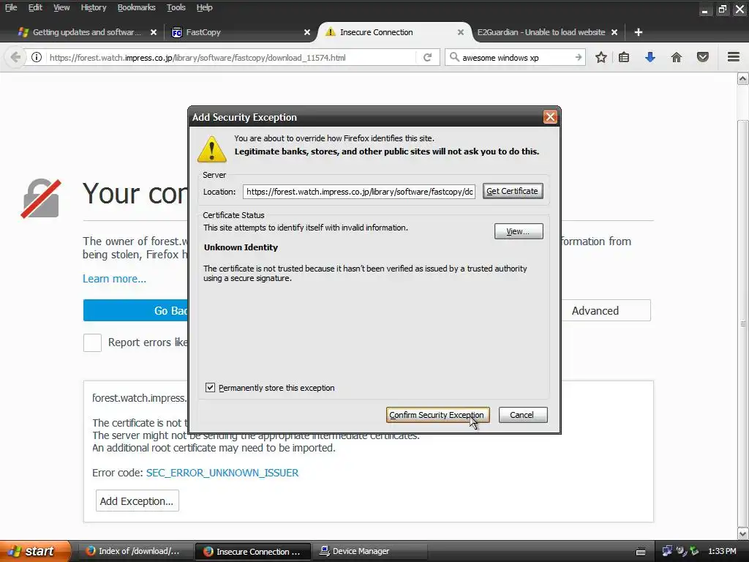Submit search with the go arrow
Image resolution: width=749 pixels, height=562 pixels.
click(x=578, y=57)
